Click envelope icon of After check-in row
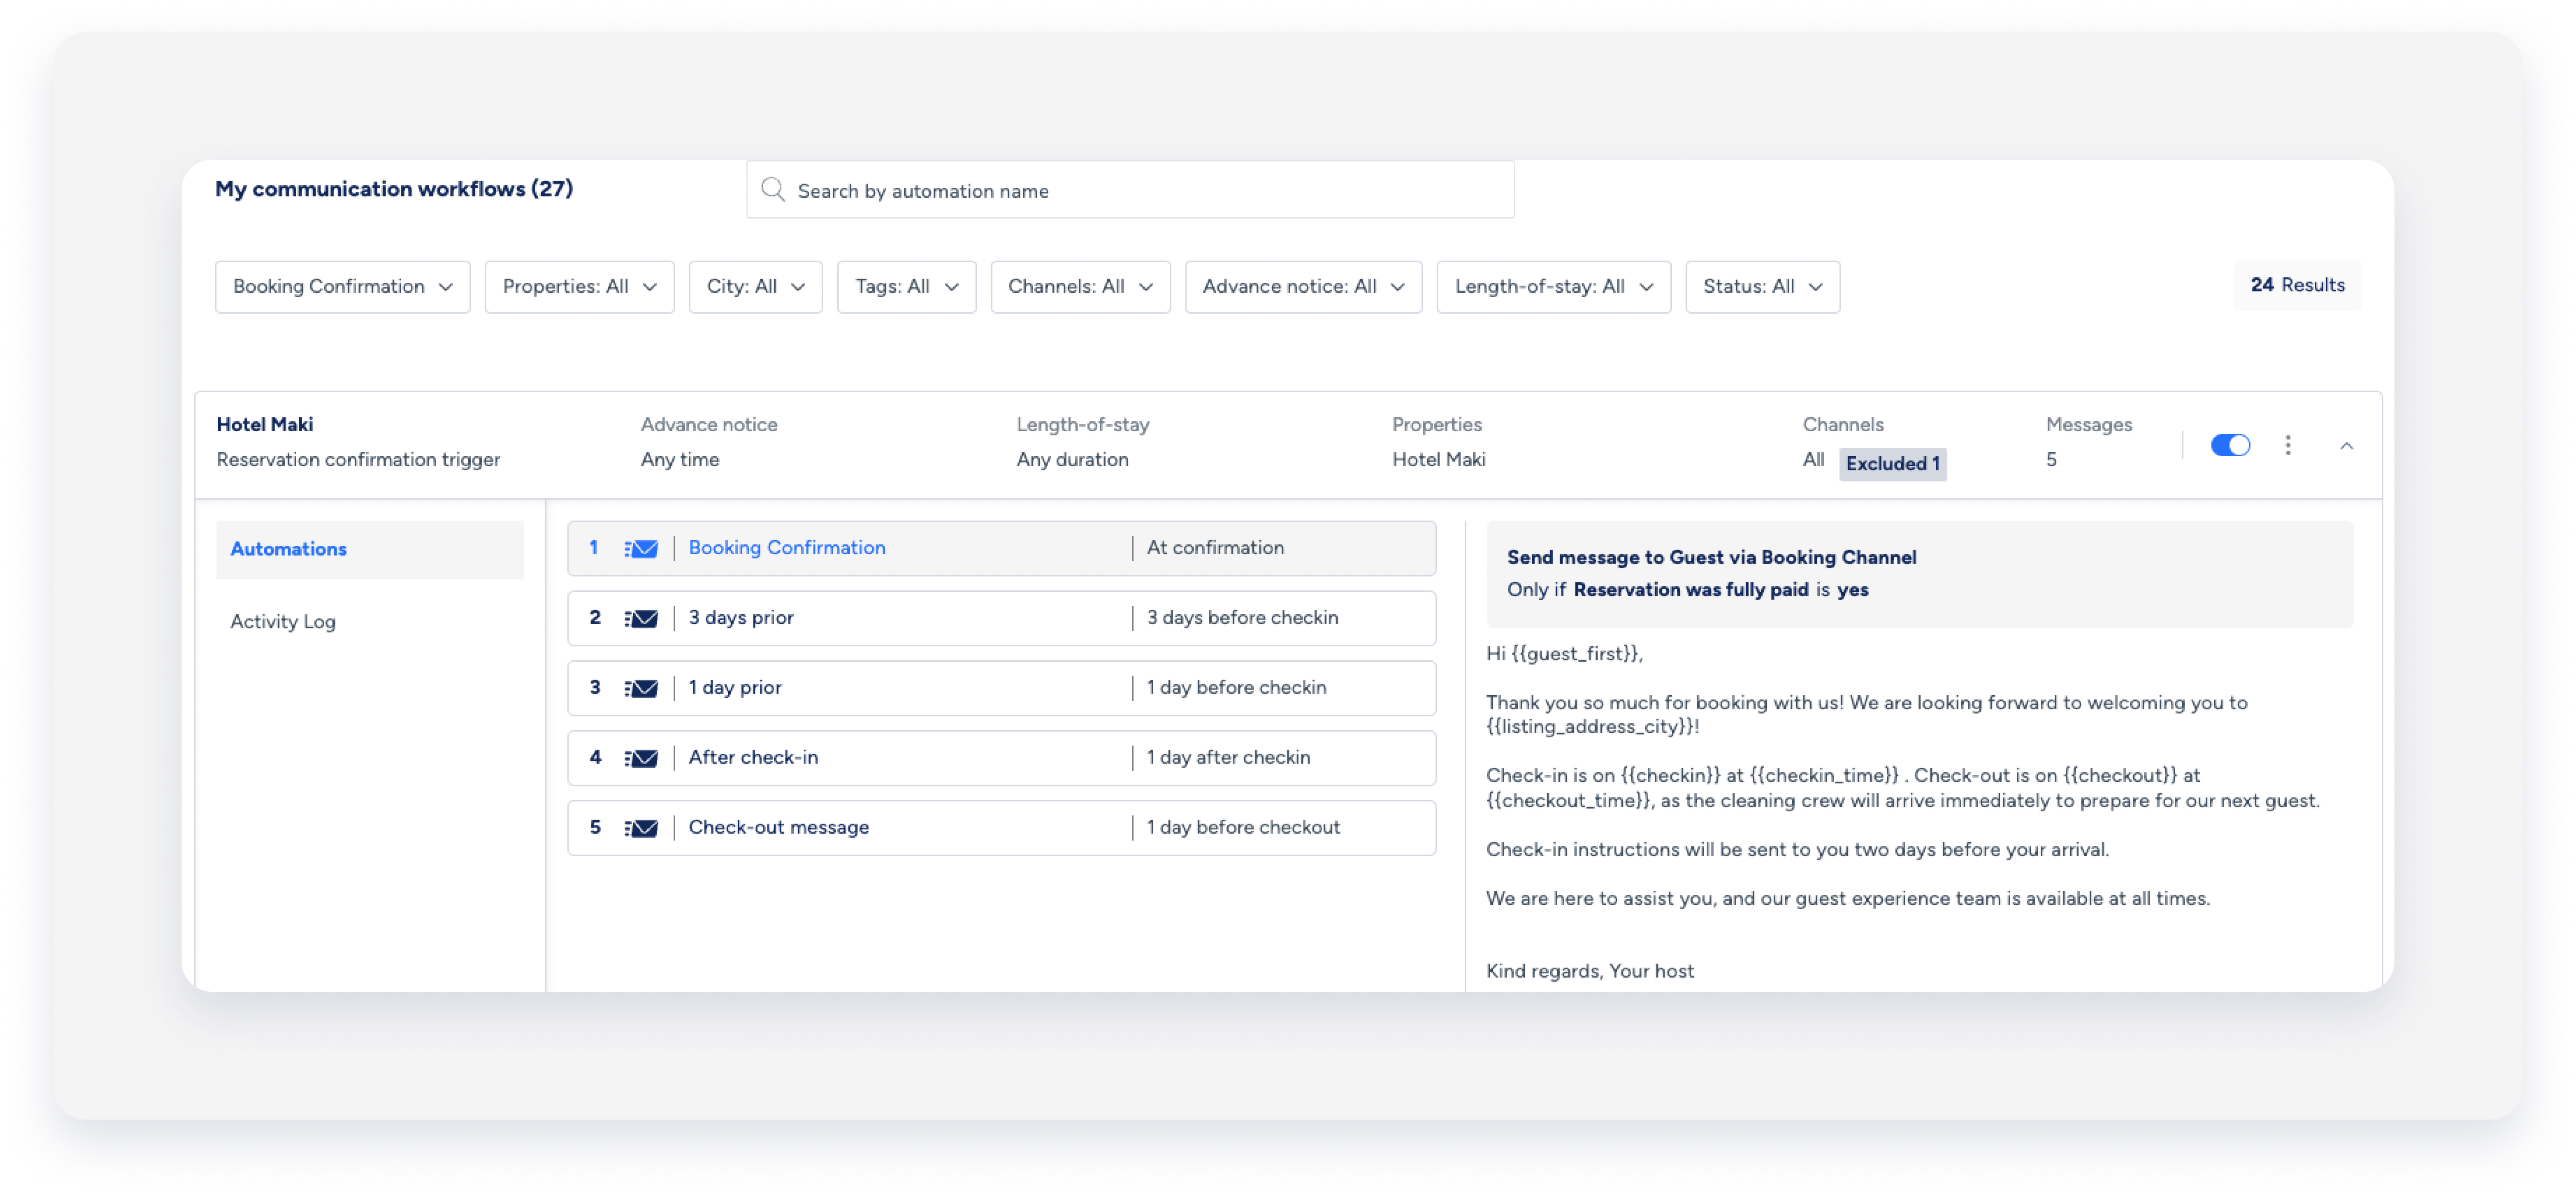The image size is (2576, 1195). tap(641, 758)
